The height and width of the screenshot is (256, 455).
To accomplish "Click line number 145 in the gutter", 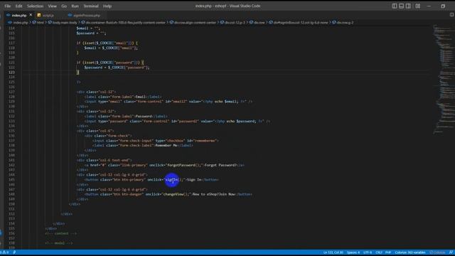I will click(x=11, y=180).
